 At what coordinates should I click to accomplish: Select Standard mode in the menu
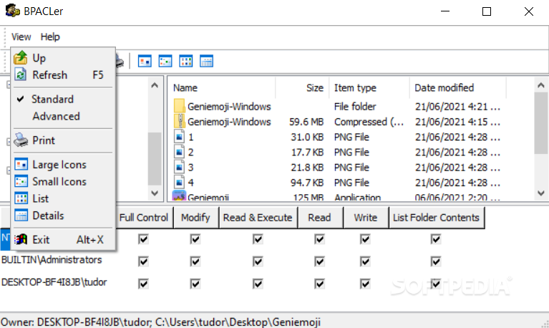[63, 99]
